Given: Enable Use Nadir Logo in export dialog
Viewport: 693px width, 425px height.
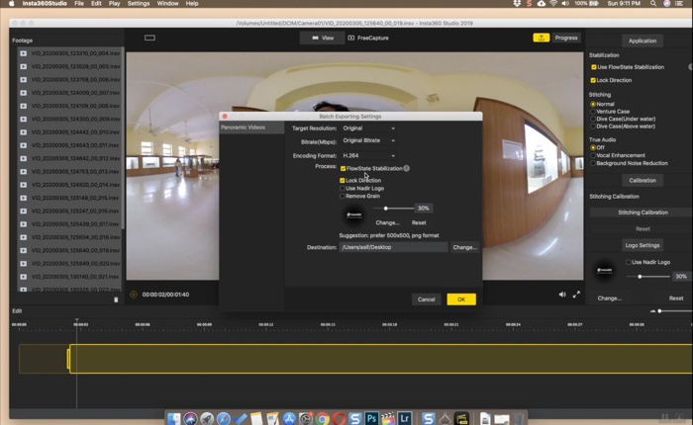Looking at the screenshot, I should point(343,188).
